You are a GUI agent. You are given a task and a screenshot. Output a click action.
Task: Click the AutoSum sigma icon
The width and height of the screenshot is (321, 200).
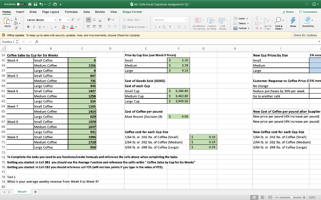(257, 18)
